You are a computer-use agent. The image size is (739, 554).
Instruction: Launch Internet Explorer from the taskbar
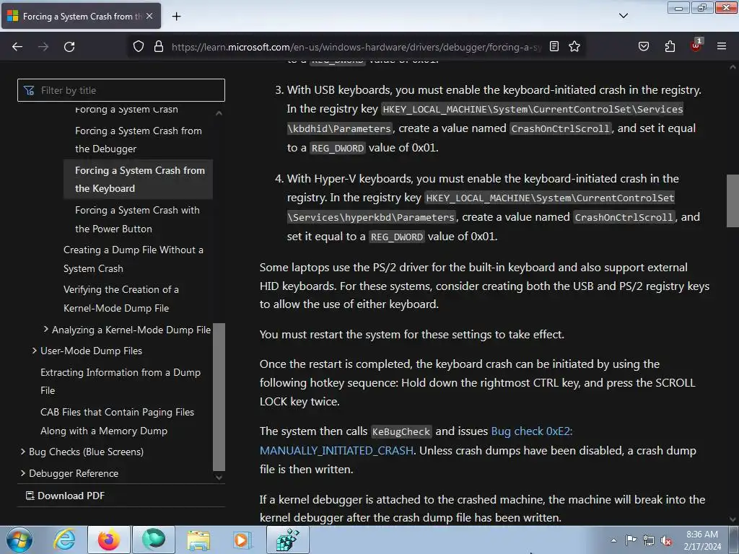pos(64,540)
